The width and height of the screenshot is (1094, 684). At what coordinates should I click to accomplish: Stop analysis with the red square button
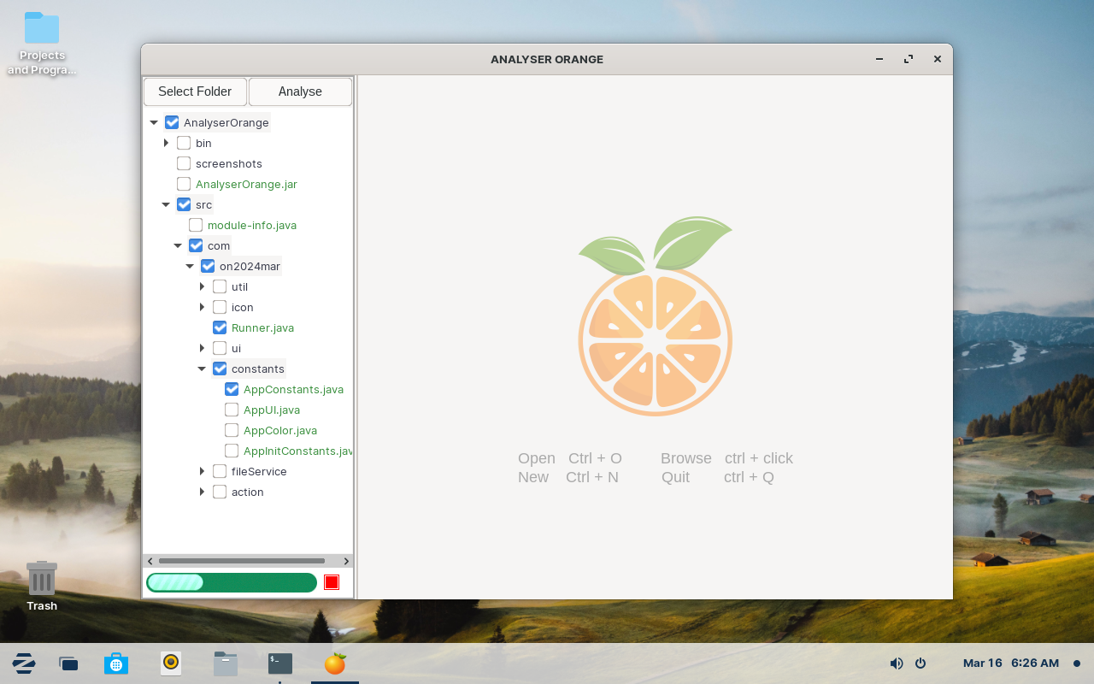(x=332, y=582)
